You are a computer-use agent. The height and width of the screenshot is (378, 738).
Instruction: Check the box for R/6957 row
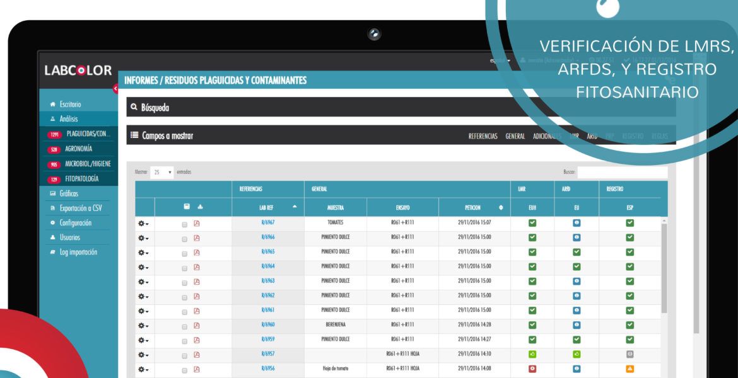pyautogui.click(x=184, y=355)
